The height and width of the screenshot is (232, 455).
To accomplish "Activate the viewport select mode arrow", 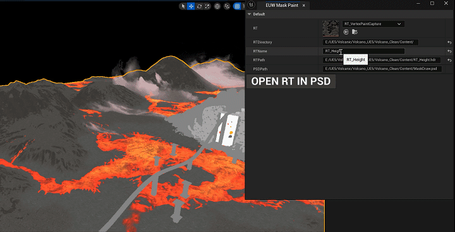I will pyautogui.click(x=183, y=6).
